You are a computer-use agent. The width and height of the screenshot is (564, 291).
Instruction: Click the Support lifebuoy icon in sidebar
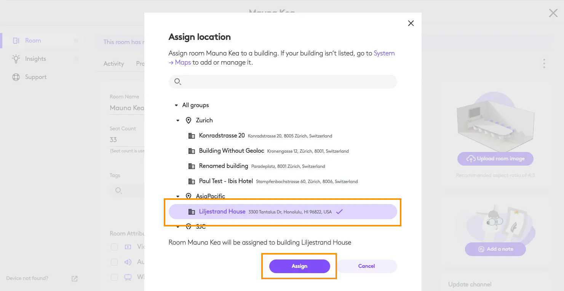pos(16,77)
